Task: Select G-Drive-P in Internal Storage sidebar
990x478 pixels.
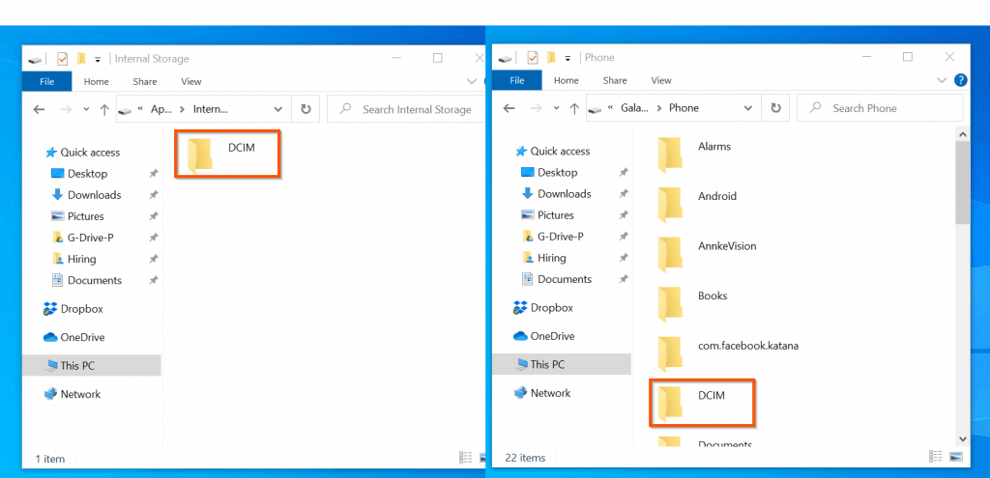Action: click(x=82, y=238)
